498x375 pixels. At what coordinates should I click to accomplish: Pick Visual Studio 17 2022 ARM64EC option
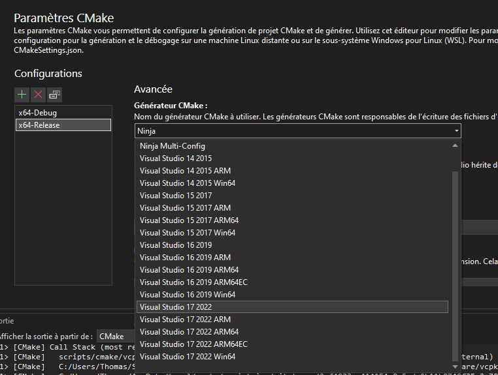[x=193, y=344]
